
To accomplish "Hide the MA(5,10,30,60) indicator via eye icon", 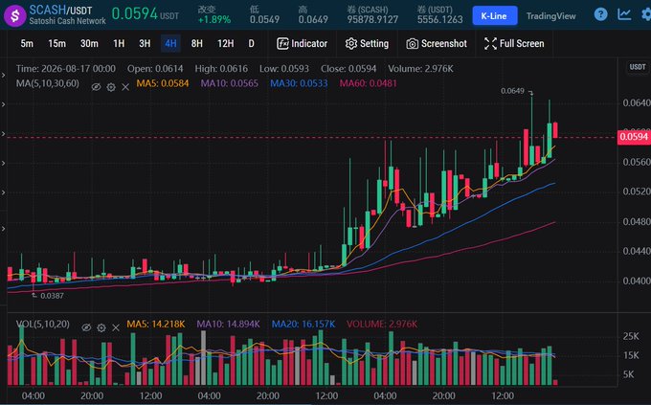I will pos(96,87).
